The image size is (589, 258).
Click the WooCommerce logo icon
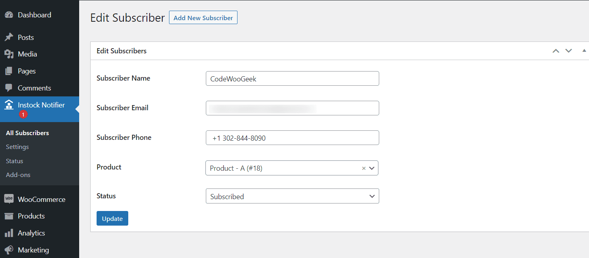coord(9,199)
